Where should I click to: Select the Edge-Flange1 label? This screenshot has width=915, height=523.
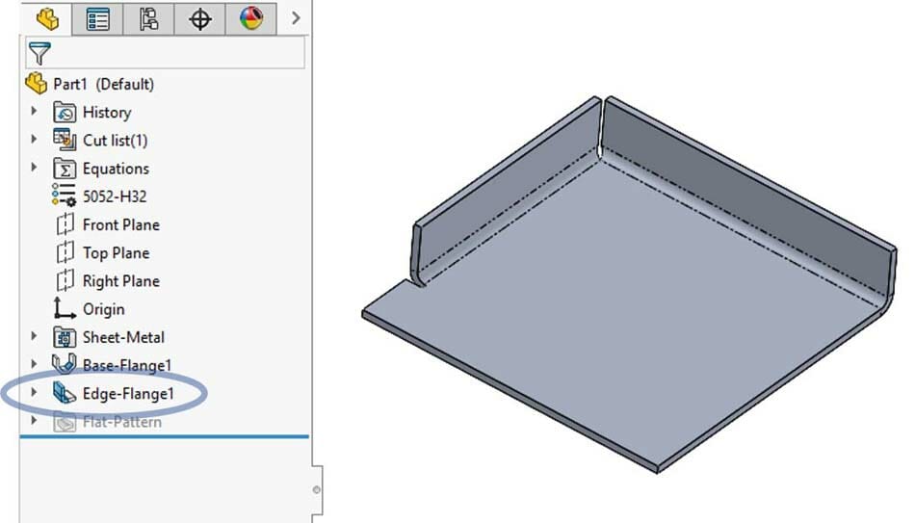(128, 394)
